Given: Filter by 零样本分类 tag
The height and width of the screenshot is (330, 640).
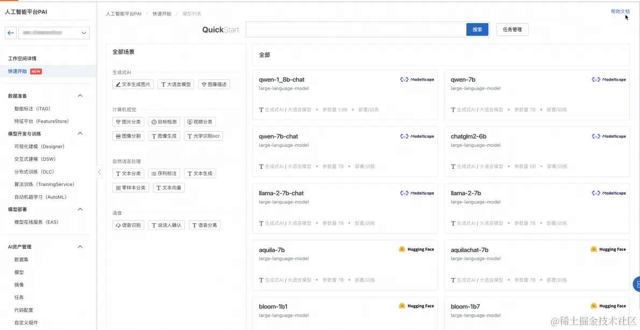Looking at the screenshot, I should [x=131, y=188].
